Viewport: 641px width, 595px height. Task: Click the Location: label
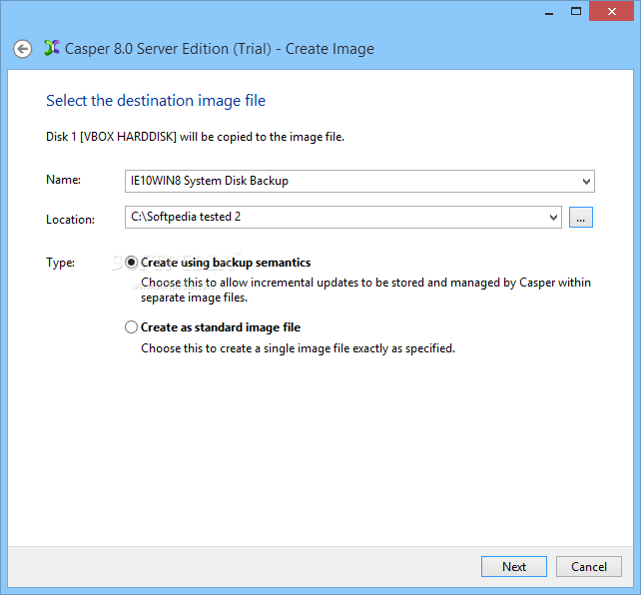pyautogui.click(x=70, y=220)
